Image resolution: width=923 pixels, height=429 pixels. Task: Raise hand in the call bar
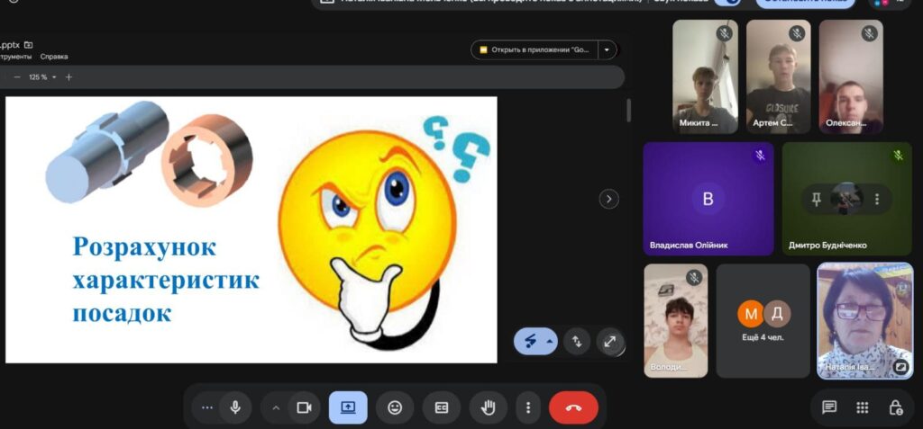coord(488,407)
